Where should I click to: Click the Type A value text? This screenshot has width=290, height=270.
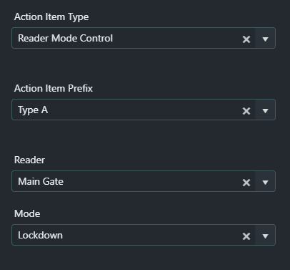pos(33,110)
